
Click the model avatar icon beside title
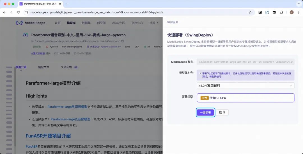[25, 35]
